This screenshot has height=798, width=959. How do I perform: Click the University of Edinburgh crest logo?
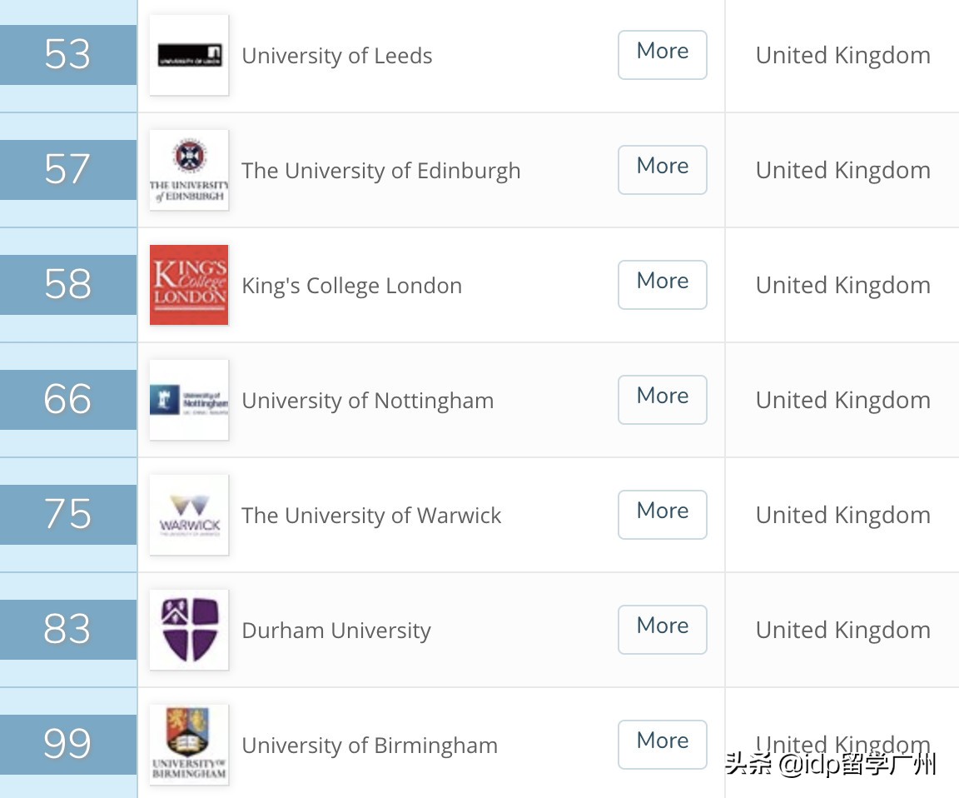click(x=189, y=170)
